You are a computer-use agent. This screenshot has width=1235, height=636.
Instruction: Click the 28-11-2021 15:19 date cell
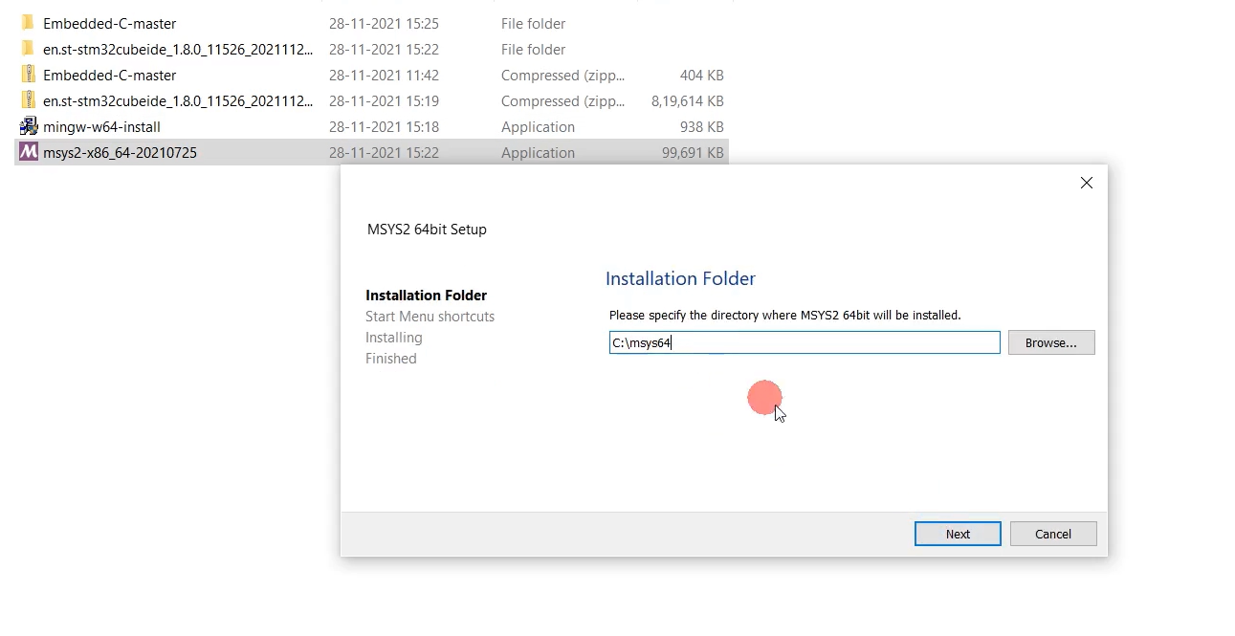coord(384,100)
